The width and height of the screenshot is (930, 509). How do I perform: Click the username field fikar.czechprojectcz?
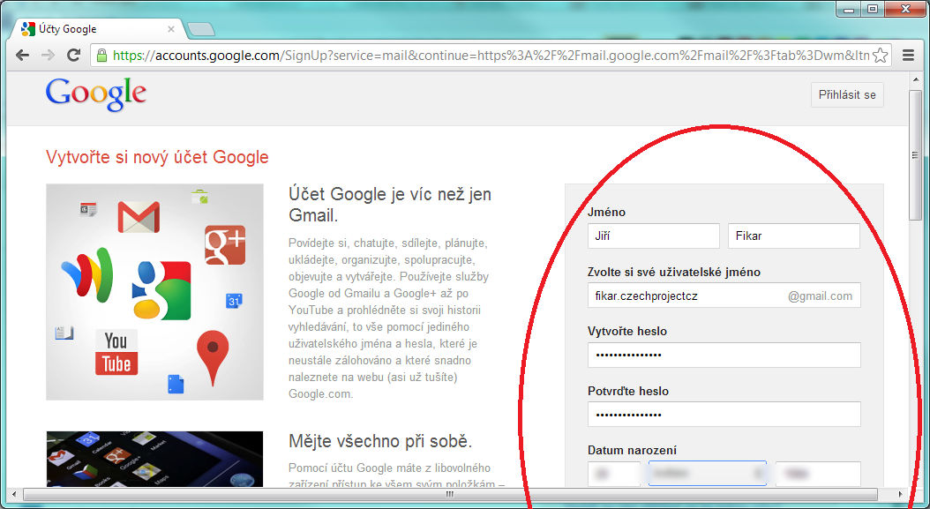point(724,296)
